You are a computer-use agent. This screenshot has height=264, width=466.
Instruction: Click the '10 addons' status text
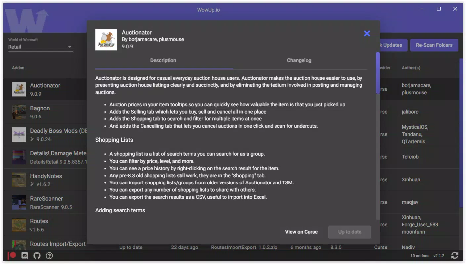(420, 256)
